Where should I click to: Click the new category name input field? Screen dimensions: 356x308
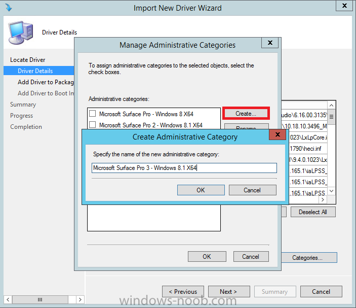(184, 168)
